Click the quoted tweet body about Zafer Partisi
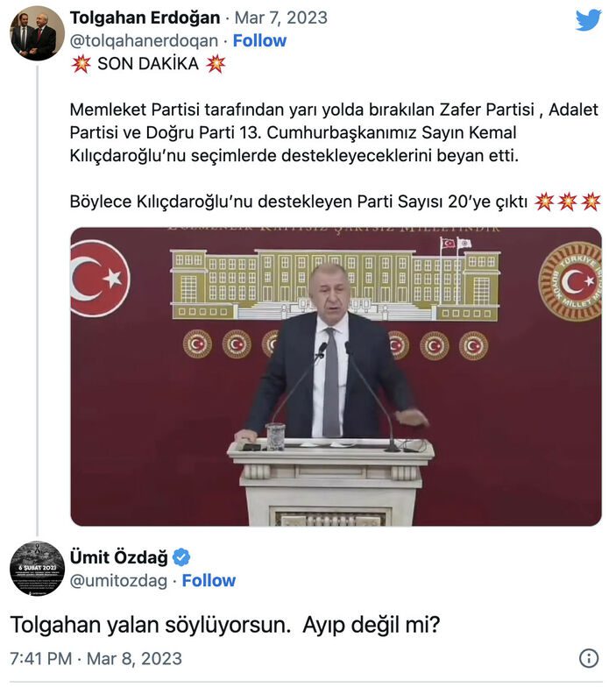The height and width of the screenshot is (687, 616). [334, 132]
